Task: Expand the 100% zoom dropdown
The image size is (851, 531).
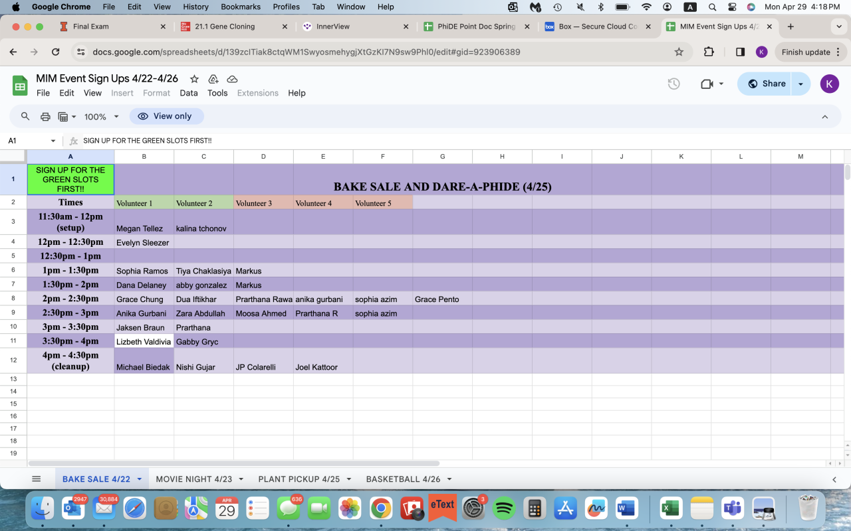Action: coord(102,117)
